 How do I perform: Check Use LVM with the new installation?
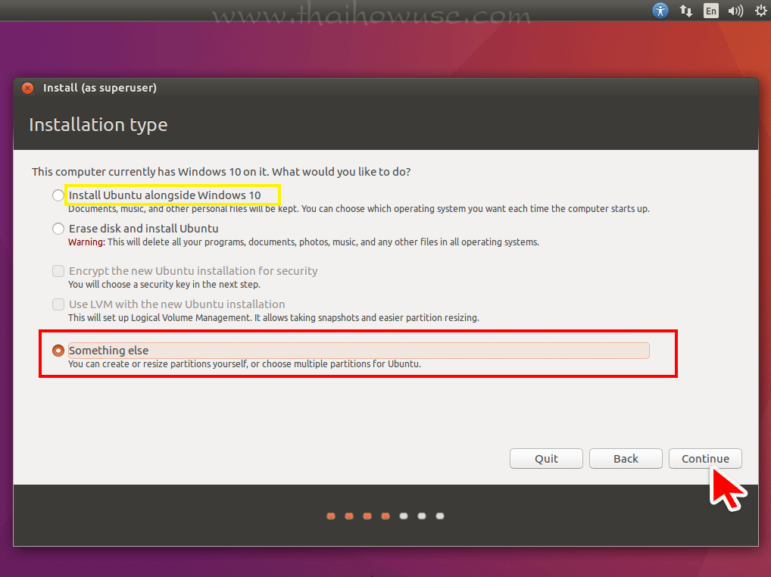coord(58,304)
